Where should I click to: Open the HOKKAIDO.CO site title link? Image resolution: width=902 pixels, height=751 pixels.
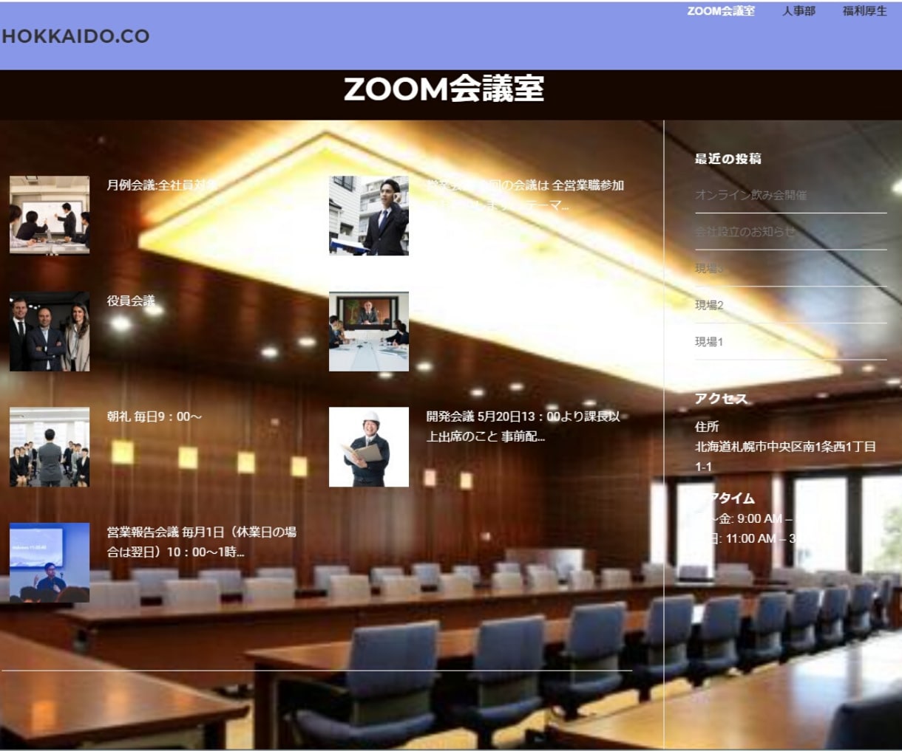coord(75,36)
